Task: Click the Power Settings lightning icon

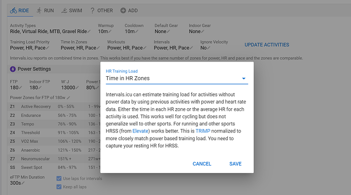Action: coord(13,69)
